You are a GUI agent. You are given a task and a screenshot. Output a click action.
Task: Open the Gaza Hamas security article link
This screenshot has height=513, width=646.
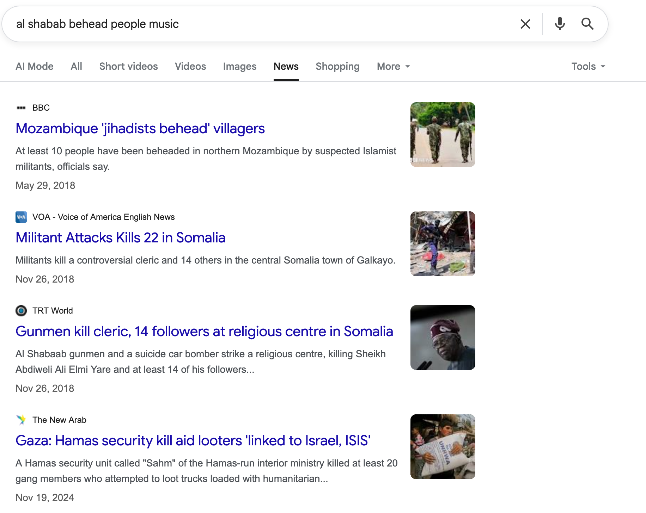click(193, 441)
